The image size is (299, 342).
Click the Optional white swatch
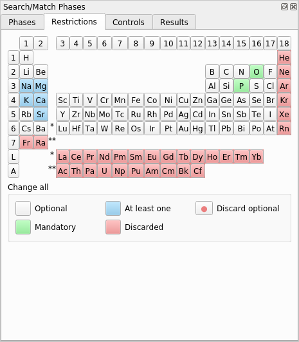pos(23,208)
